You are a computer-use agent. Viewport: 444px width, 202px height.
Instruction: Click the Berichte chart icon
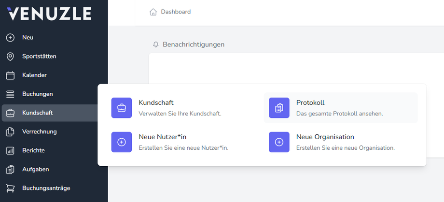pyautogui.click(x=10, y=151)
